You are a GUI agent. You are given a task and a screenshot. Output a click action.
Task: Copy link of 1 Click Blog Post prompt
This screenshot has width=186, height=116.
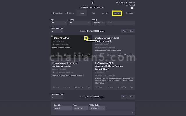click(x=89, y=55)
